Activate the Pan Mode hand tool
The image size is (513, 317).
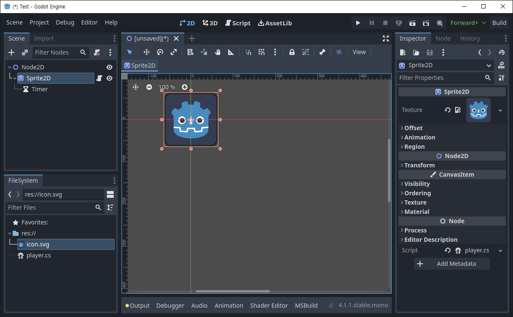coord(218,52)
